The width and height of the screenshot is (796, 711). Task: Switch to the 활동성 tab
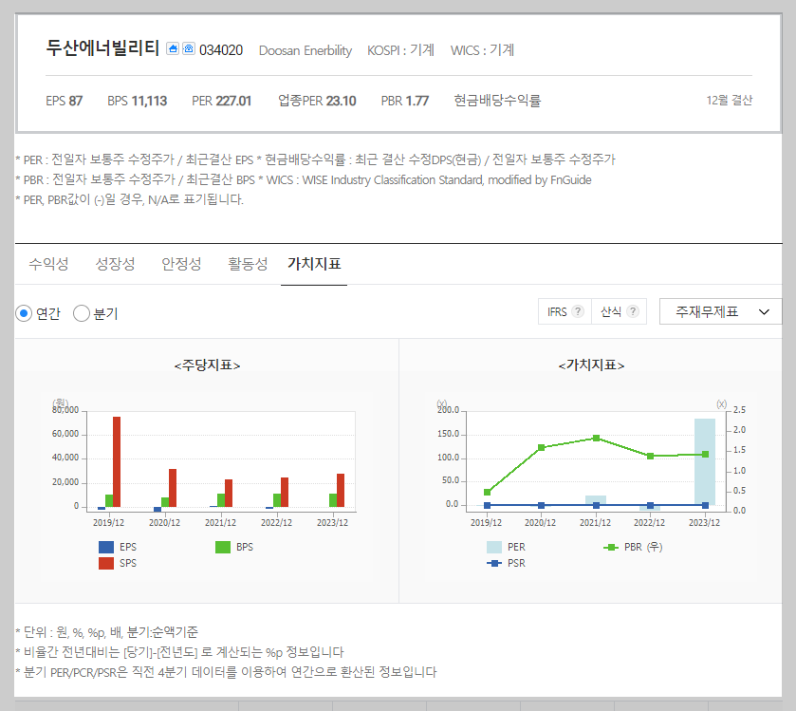[248, 264]
